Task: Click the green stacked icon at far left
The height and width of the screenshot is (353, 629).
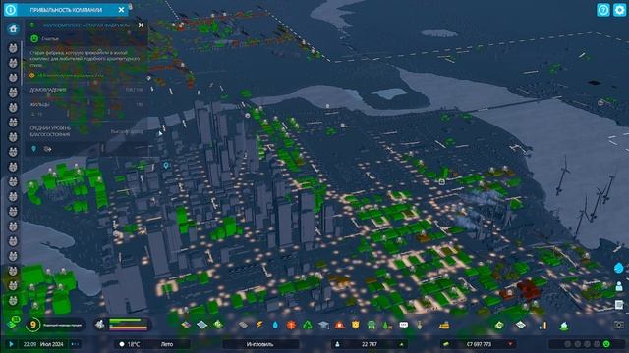Action: 13,323
